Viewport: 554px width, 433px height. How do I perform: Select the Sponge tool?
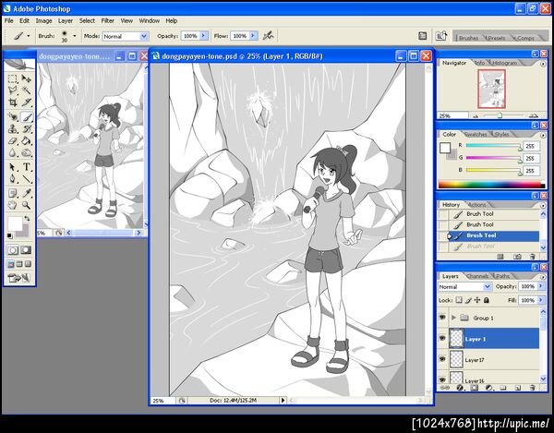point(26,153)
